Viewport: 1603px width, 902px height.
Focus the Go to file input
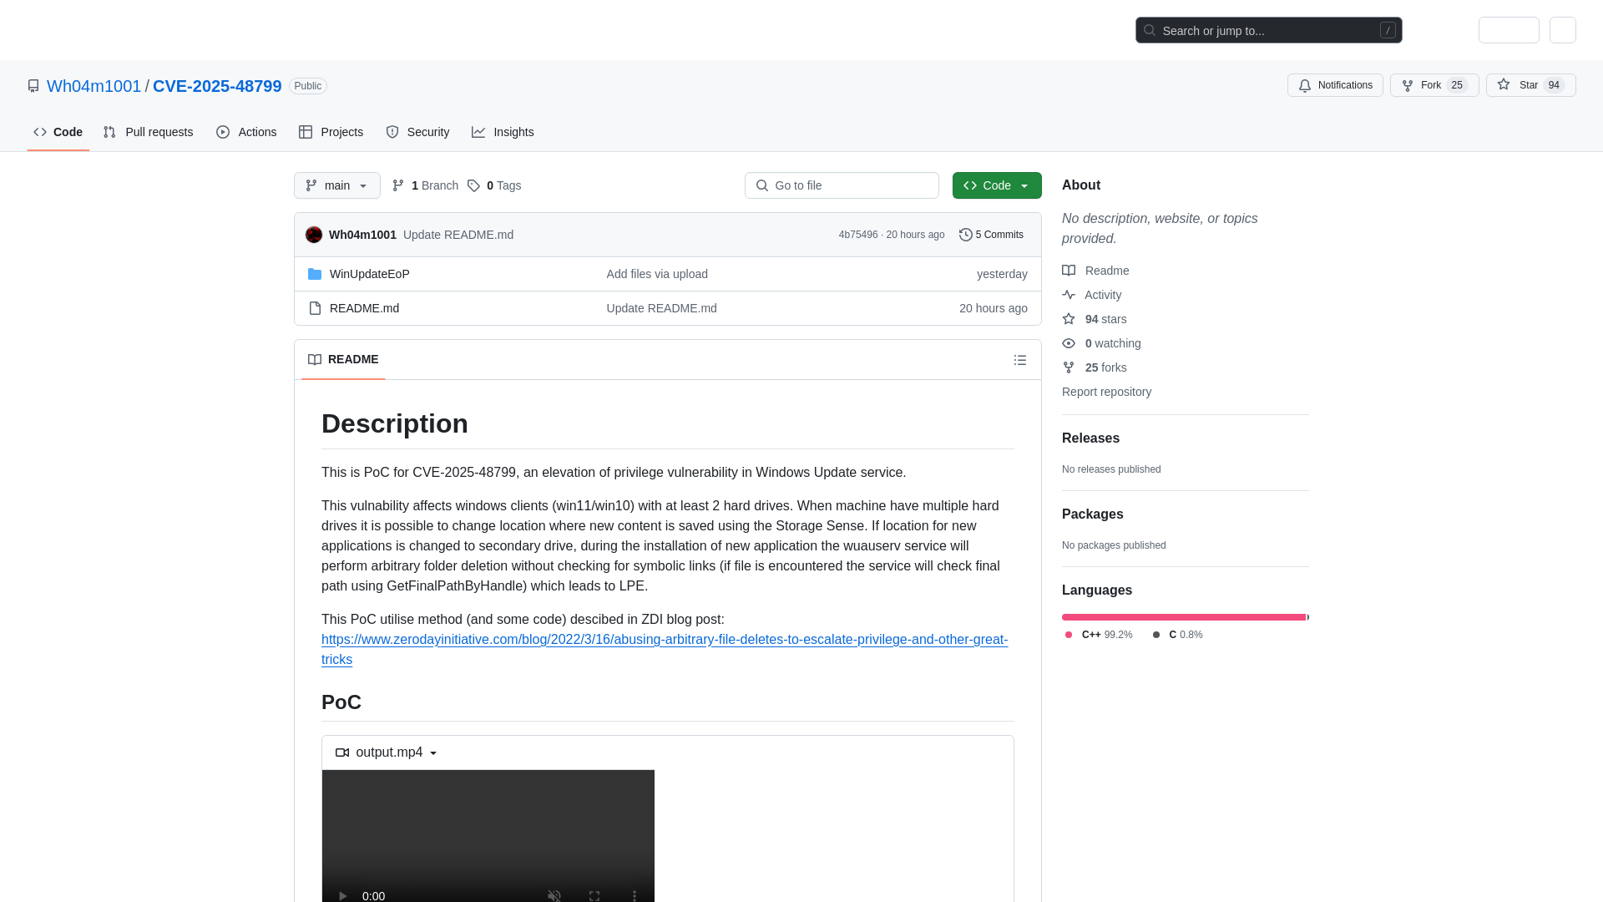pyautogui.click(x=842, y=185)
